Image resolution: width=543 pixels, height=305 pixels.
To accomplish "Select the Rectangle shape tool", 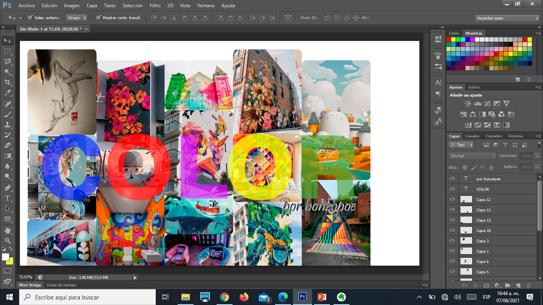I will (x=8, y=219).
